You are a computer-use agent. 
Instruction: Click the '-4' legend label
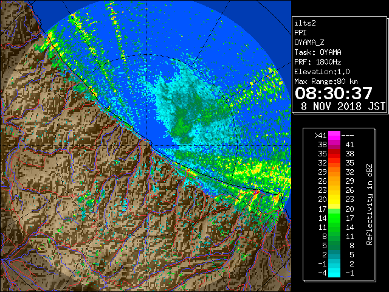tap(323, 273)
